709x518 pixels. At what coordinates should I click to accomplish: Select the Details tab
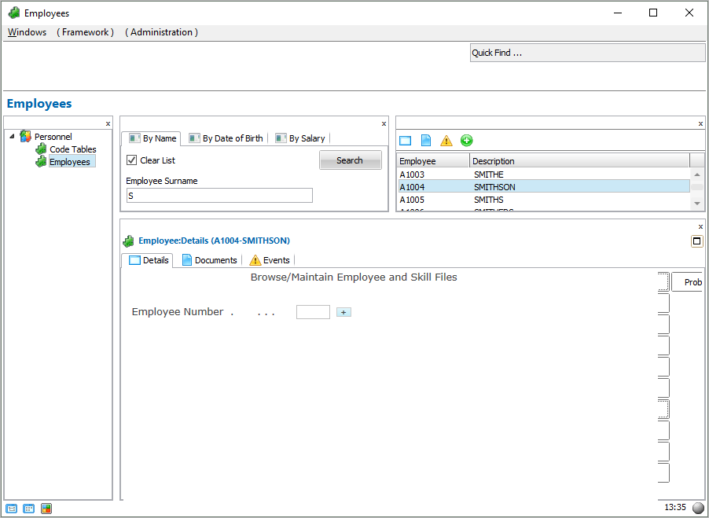(149, 260)
